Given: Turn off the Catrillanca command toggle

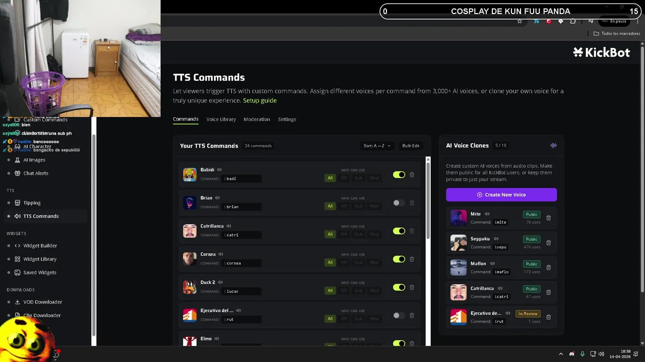Looking at the screenshot, I should point(399,231).
